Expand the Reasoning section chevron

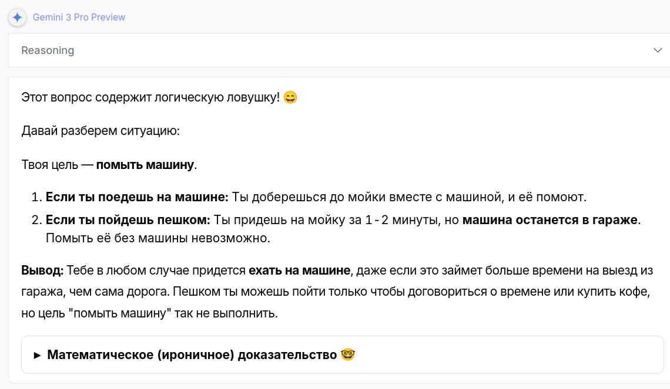pyautogui.click(x=658, y=50)
